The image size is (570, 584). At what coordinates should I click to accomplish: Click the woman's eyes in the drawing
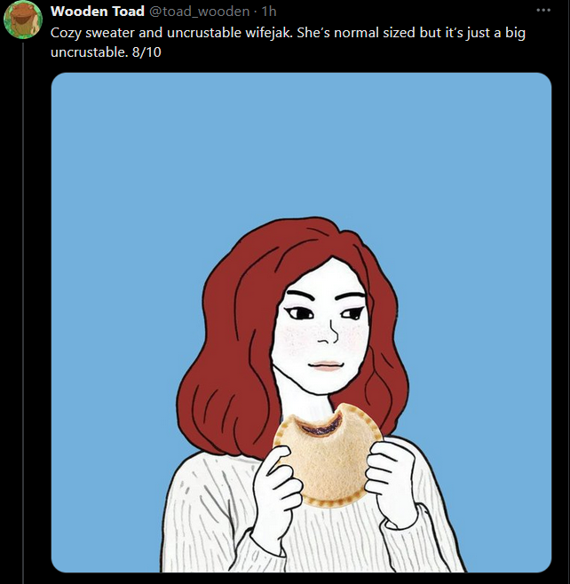[x=325, y=312]
